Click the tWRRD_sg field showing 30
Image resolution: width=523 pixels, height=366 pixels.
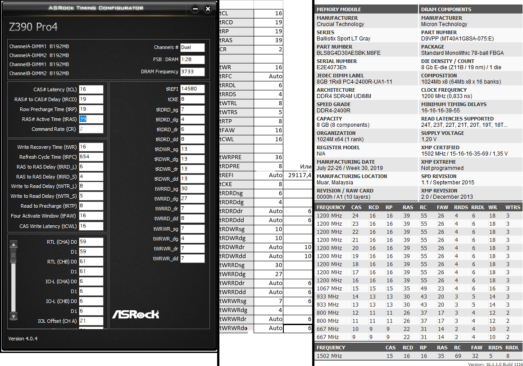click(x=192, y=189)
